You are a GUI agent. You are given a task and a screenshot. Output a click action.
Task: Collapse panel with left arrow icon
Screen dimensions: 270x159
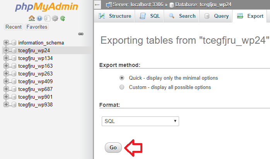[97, 5]
